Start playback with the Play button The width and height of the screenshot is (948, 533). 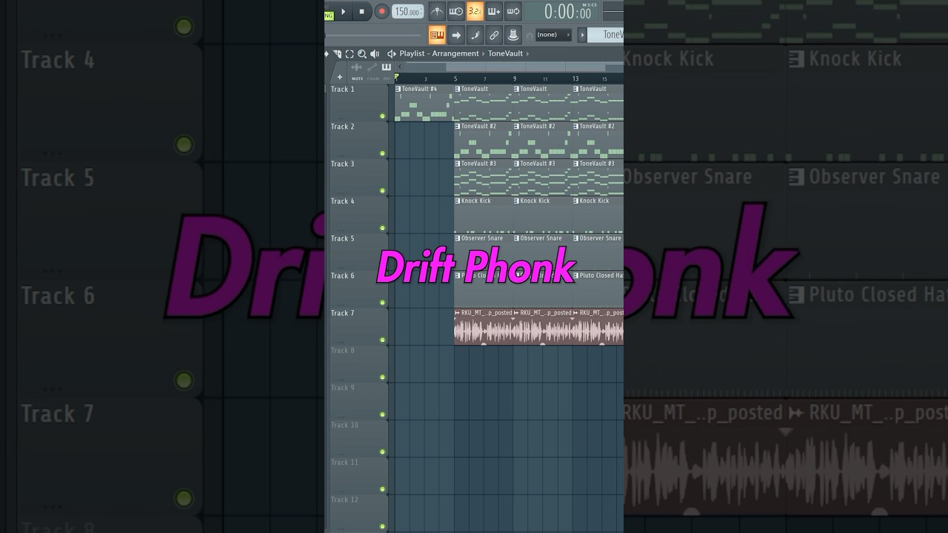(x=343, y=11)
